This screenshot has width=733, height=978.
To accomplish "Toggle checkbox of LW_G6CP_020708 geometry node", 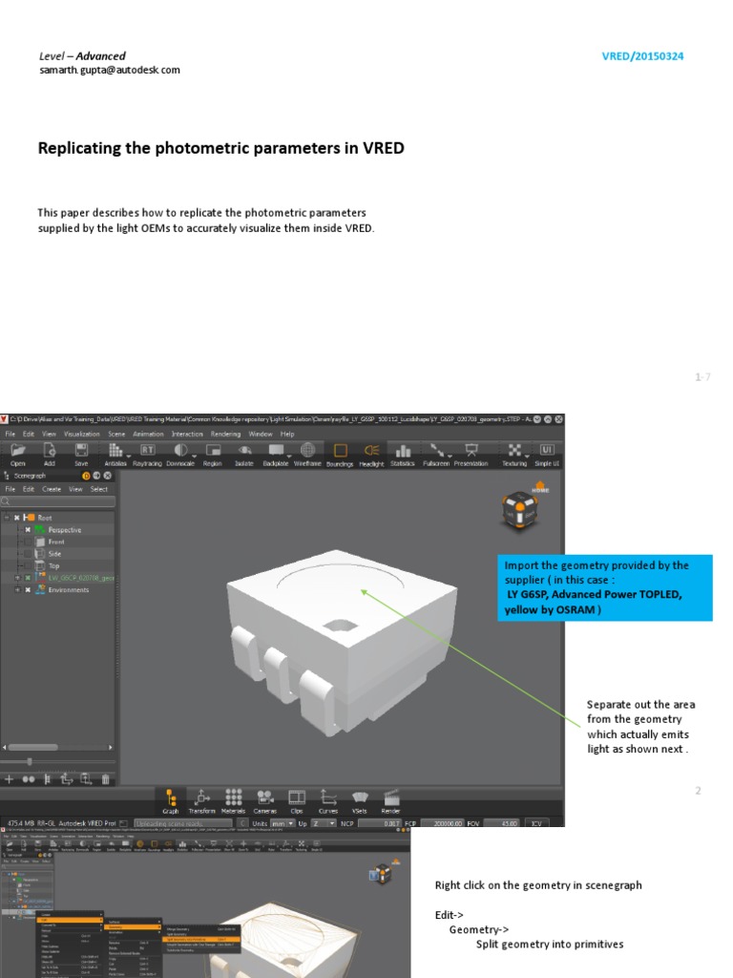I will [x=28, y=578].
